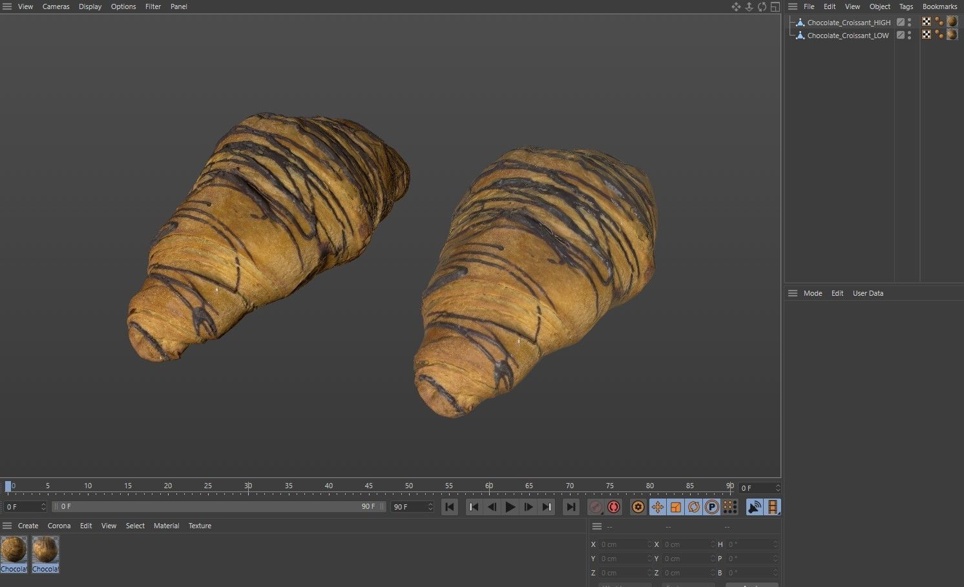Open the viewport hamburger menu
The width and height of the screenshot is (964, 587).
(7, 6)
